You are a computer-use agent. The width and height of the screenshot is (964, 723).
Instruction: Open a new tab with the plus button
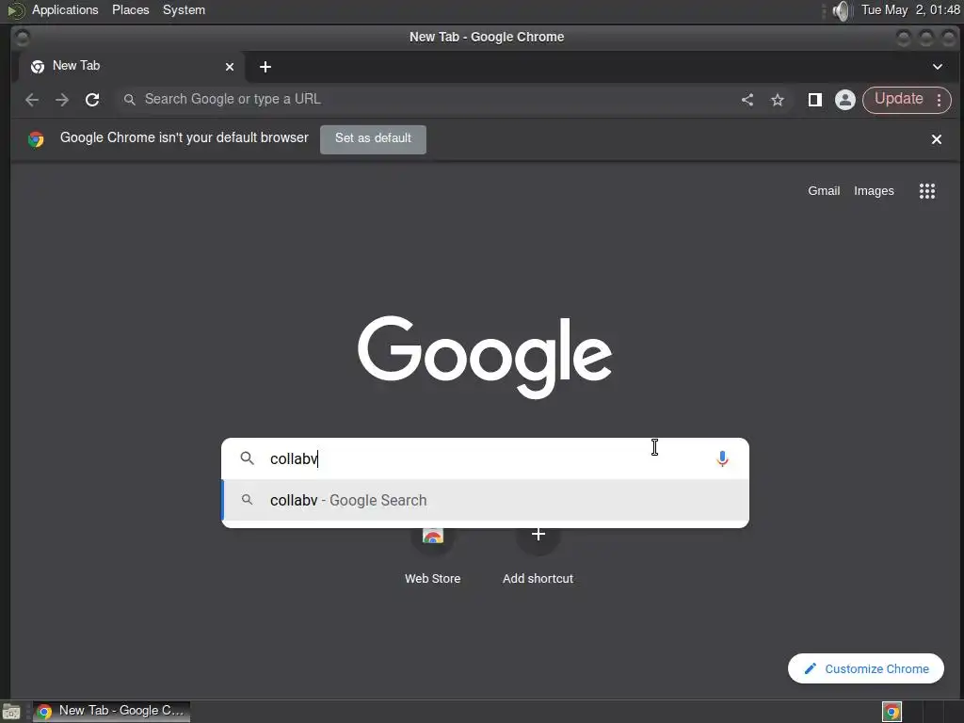click(265, 67)
